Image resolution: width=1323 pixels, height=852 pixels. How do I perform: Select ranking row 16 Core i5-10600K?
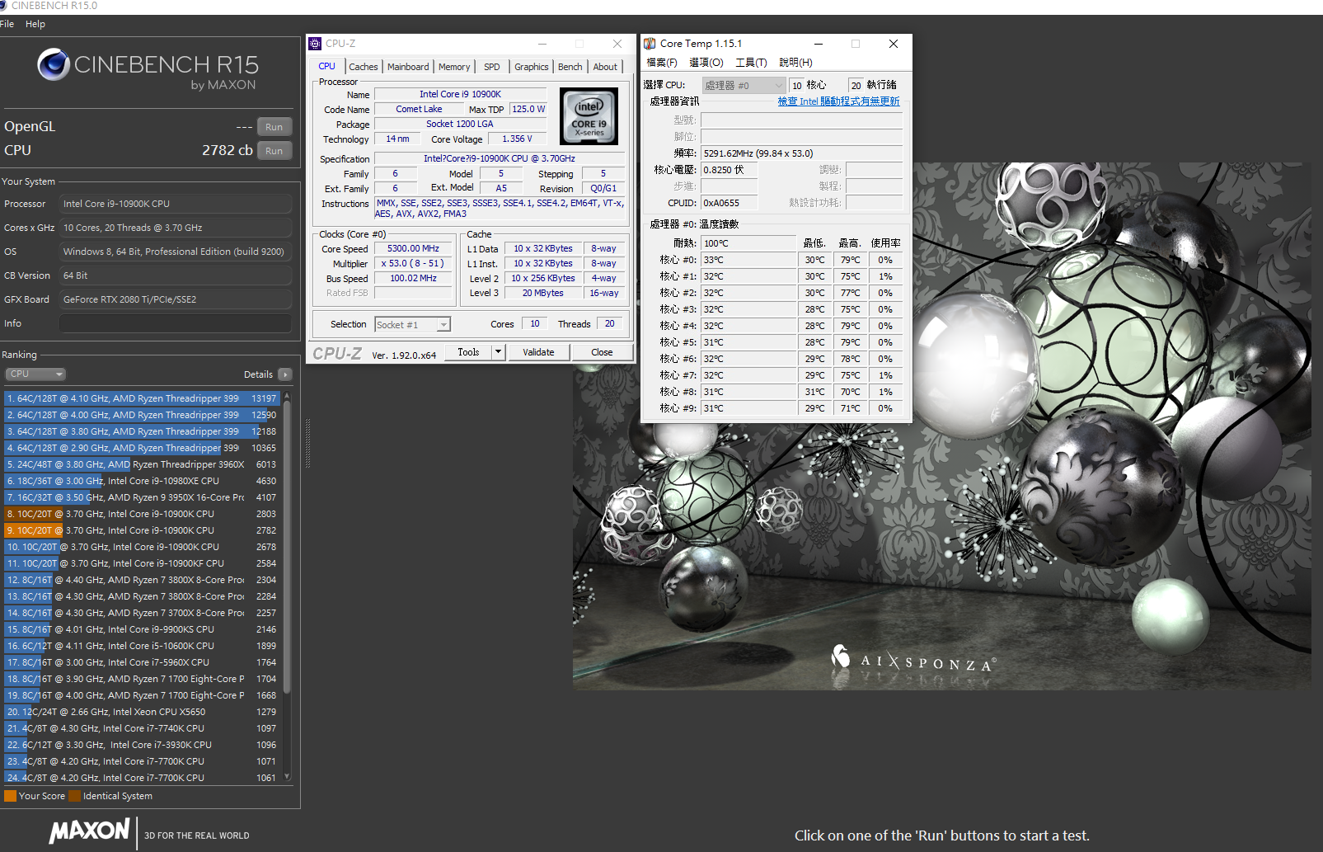[142, 646]
